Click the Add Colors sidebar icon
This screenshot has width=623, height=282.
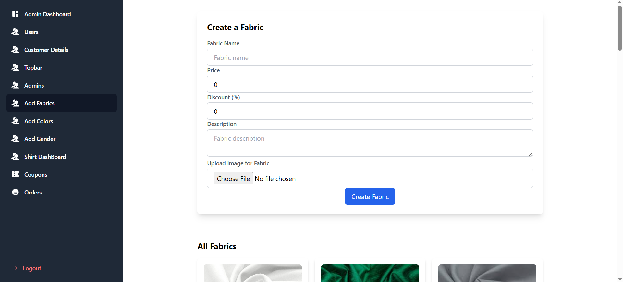(x=15, y=121)
